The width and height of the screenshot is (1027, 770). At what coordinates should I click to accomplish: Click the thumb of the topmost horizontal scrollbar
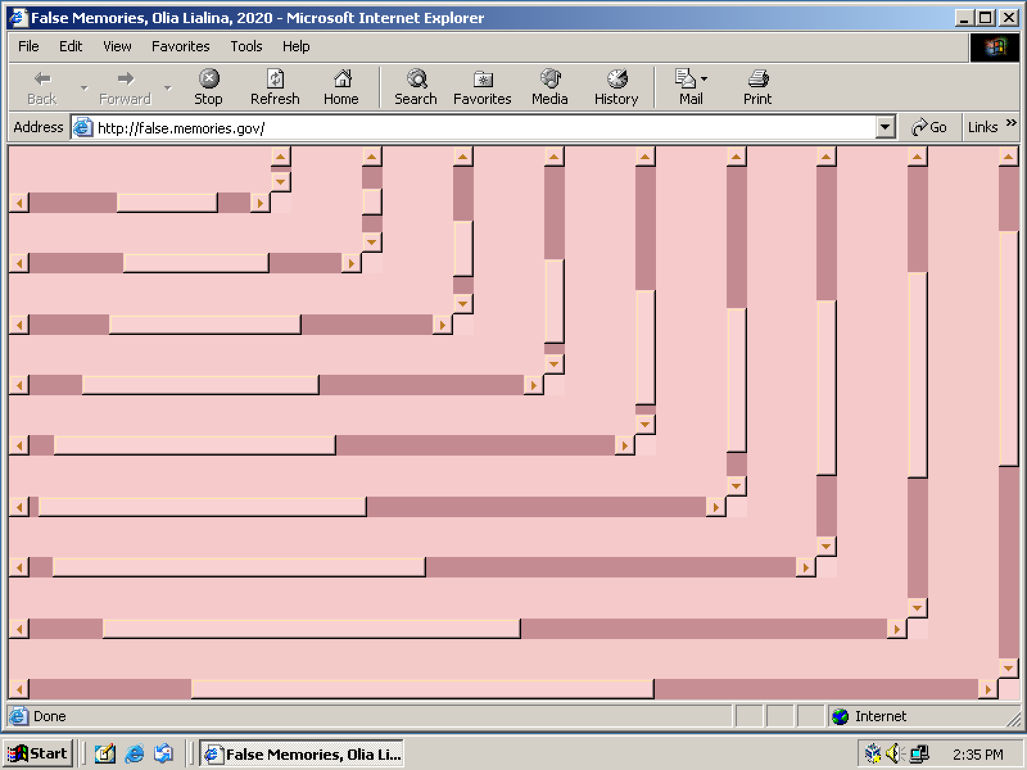pyautogui.click(x=167, y=203)
